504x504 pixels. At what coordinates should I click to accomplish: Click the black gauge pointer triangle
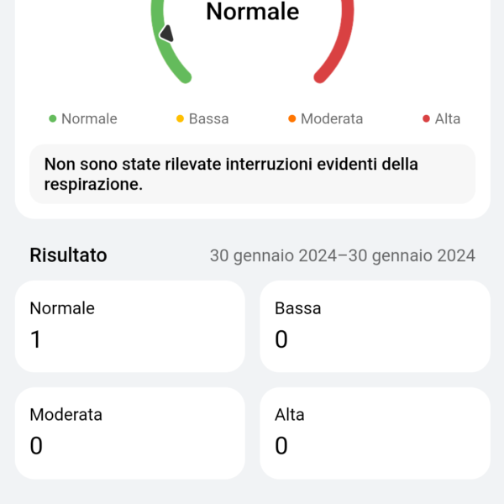click(x=167, y=34)
